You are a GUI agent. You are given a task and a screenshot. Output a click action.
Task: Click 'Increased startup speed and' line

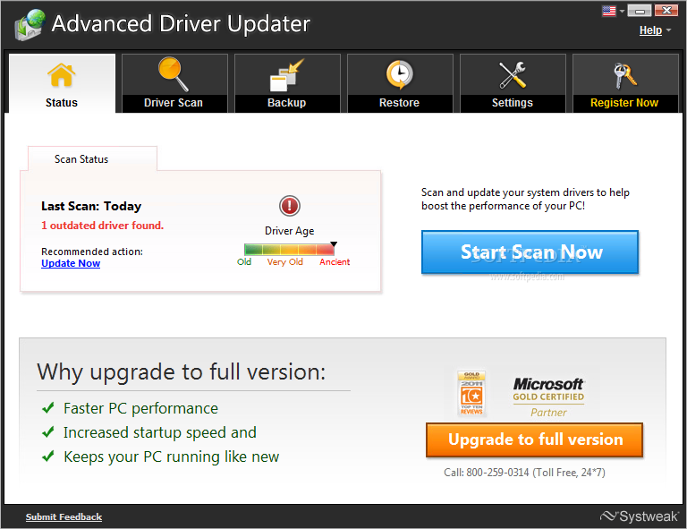click(x=160, y=432)
